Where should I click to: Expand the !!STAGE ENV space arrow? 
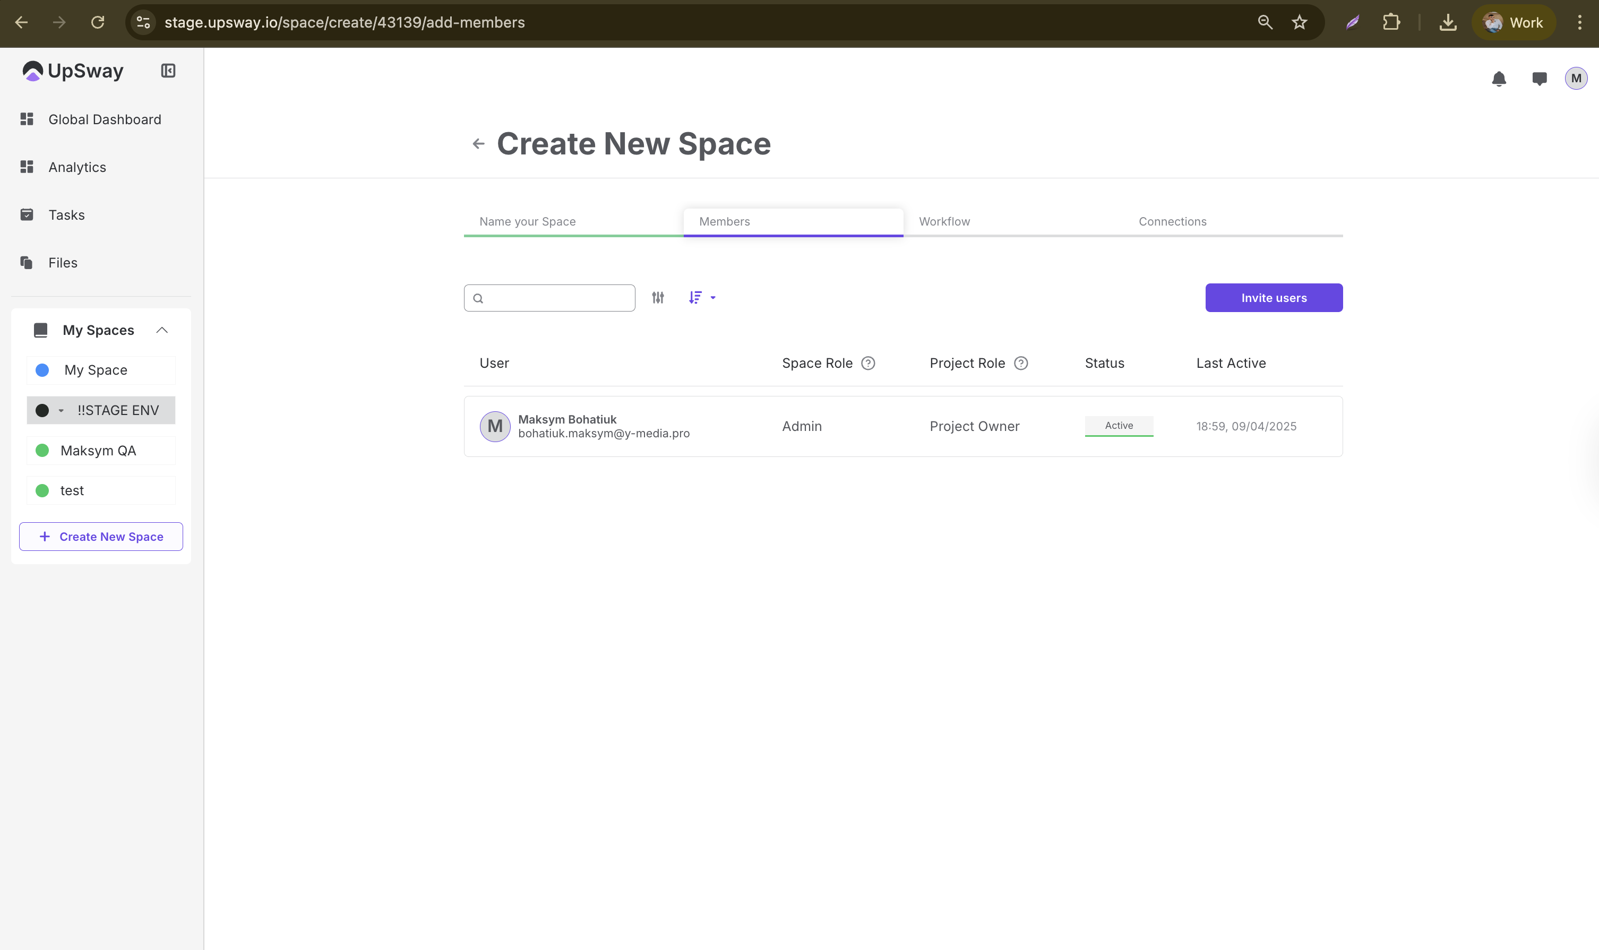(x=61, y=410)
